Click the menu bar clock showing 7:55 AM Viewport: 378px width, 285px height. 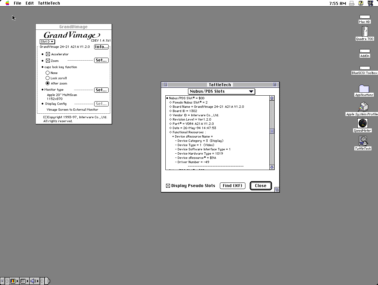click(x=337, y=3)
